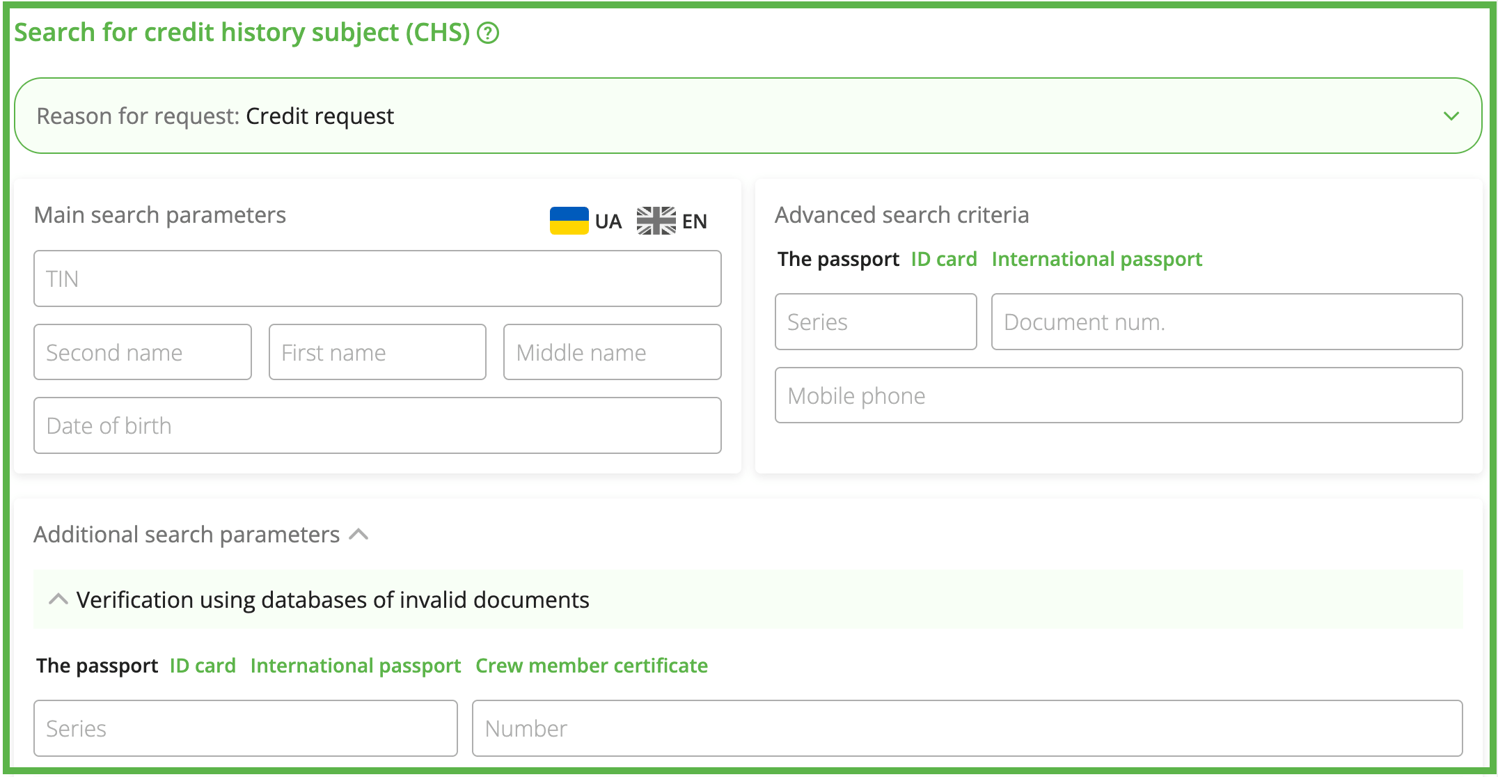Click the help question mark icon
This screenshot has height=777, width=1498.
point(488,33)
